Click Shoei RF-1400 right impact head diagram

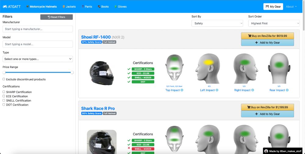[246, 68]
